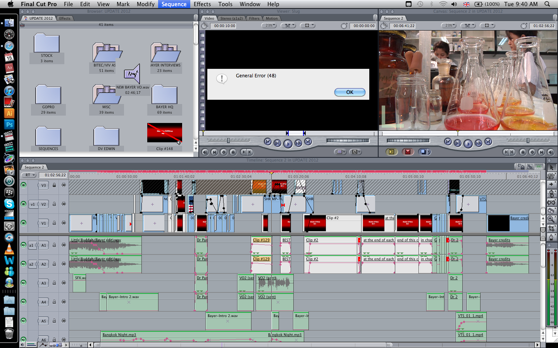558x348 pixels.
Task: Click OK on General Error dialog
Action: (x=350, y=92)
